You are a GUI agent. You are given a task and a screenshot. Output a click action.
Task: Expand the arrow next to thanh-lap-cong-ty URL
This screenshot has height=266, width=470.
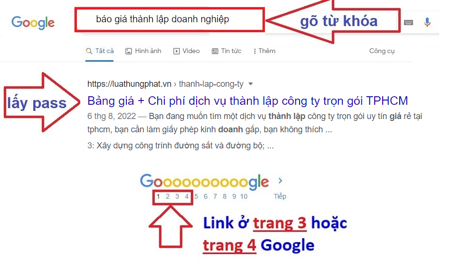pos(251,84)
